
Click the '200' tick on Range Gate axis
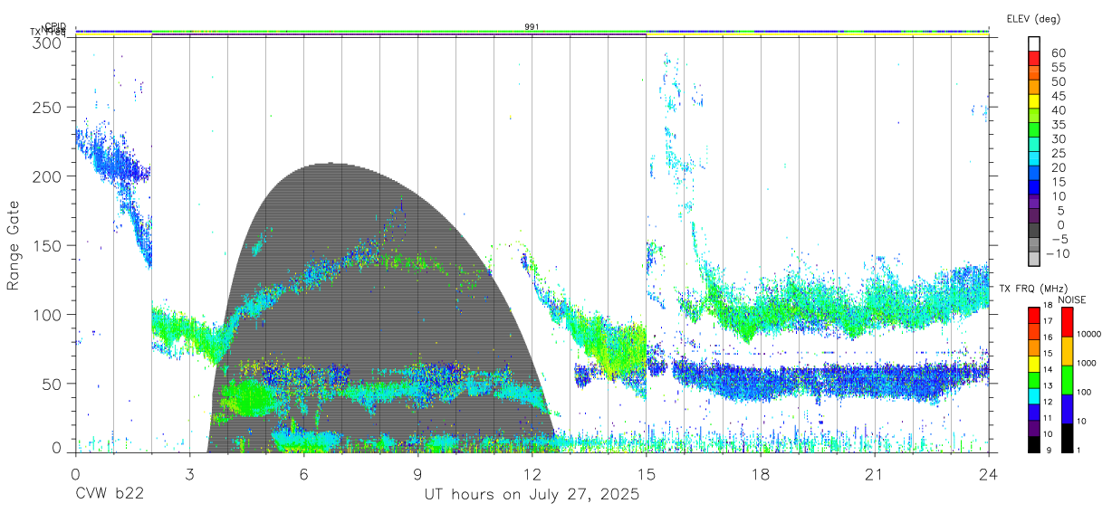[48, 176]
